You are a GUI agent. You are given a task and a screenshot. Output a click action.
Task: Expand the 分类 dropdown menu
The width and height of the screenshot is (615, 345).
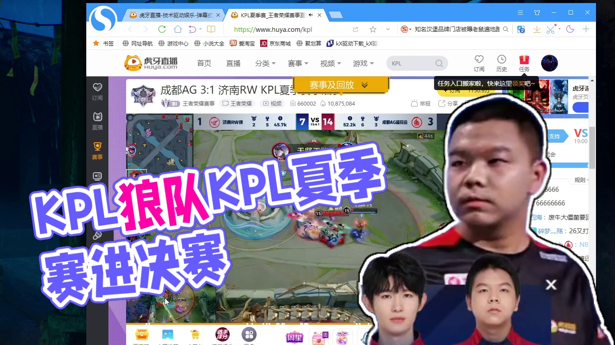click(265, 64)
